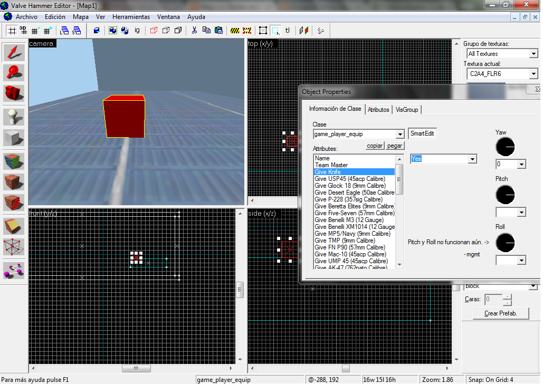Select the Apply Current Texture tool
The image size is (543, 384).
coord(14,182)
